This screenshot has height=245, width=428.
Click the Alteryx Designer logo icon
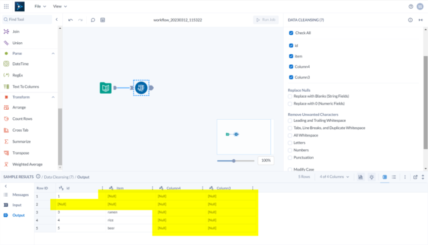(x=19, y=6)
